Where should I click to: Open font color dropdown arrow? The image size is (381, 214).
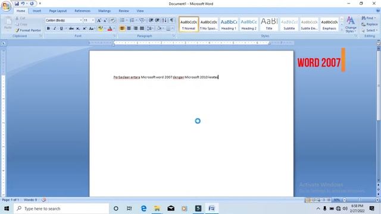pyautogui.click(x=114, y=29)
